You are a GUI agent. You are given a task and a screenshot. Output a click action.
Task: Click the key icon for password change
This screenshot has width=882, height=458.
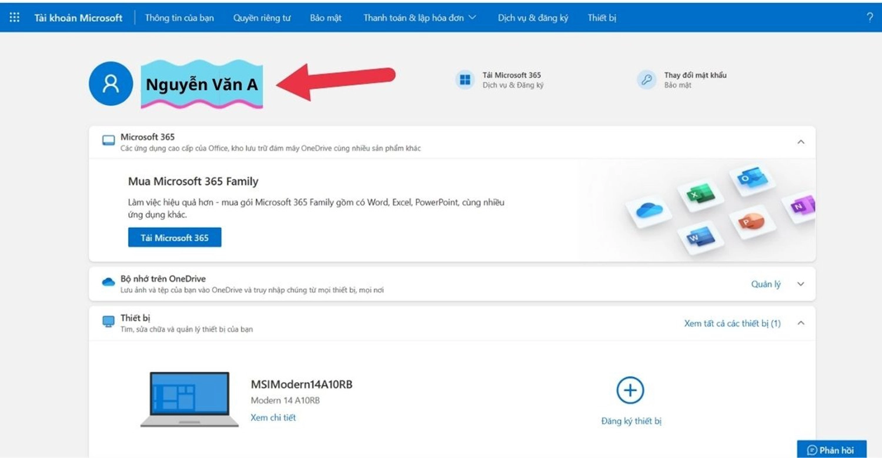pyautogui.click(x=647, y=80)
